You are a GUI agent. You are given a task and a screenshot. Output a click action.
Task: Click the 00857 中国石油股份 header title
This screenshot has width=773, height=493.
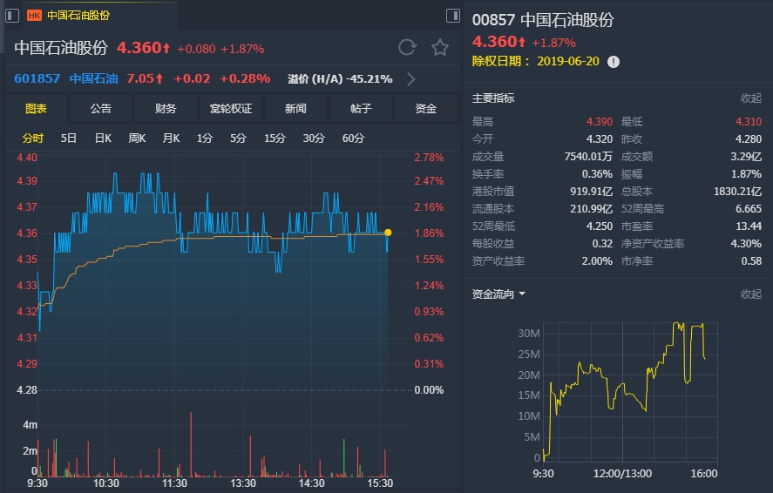(x=543, y=20)
